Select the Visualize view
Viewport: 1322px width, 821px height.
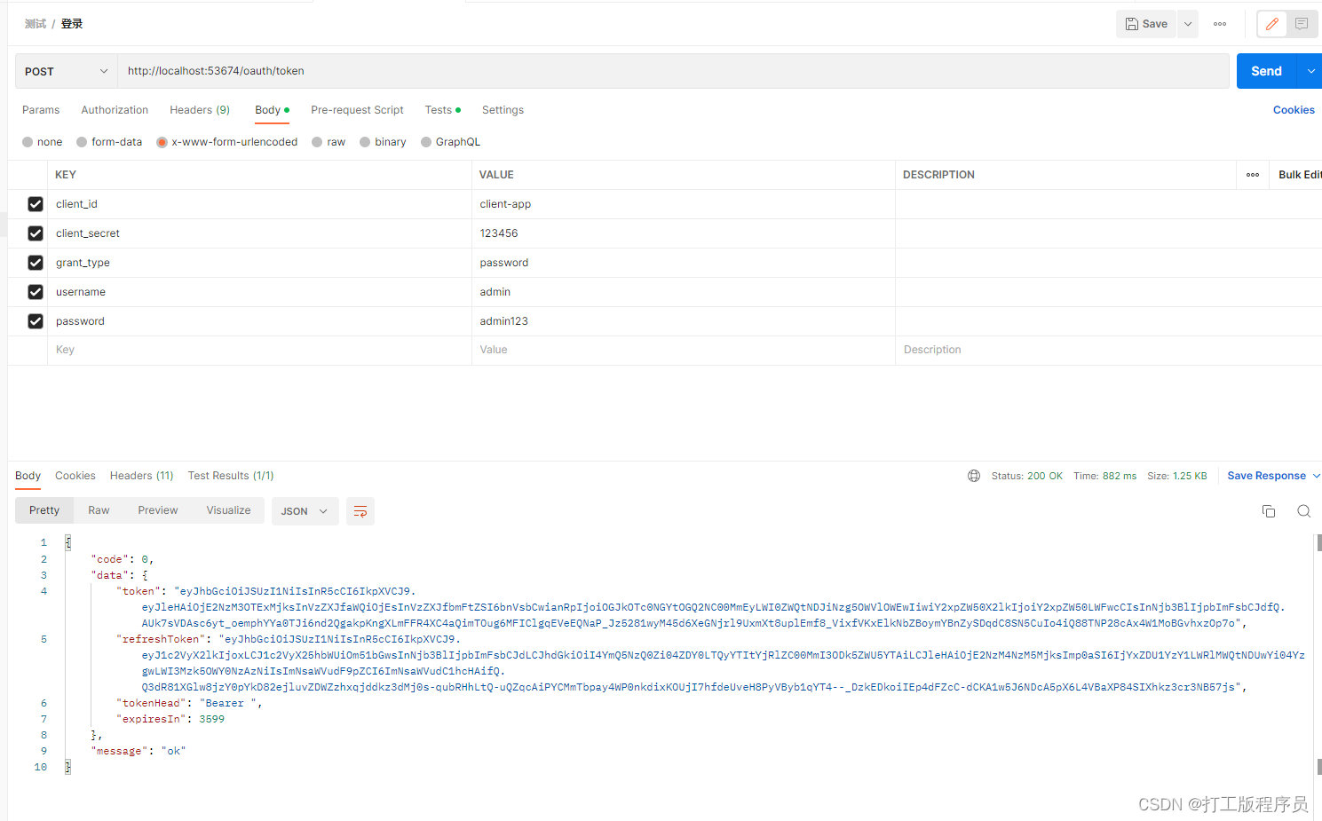click(x=228, y=510)
